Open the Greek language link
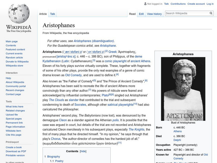 [x=112, y=52]
